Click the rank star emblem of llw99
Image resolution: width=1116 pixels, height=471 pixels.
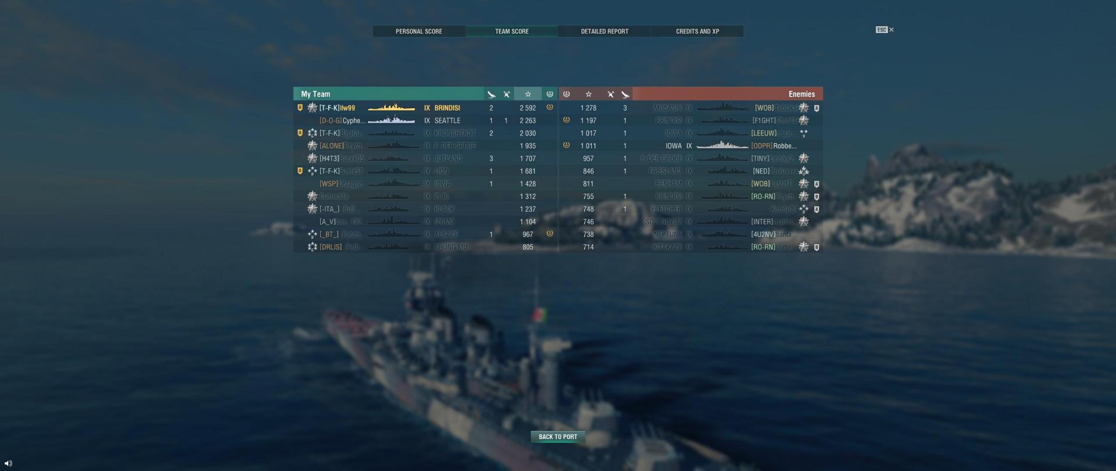click(x=312, y=108)
